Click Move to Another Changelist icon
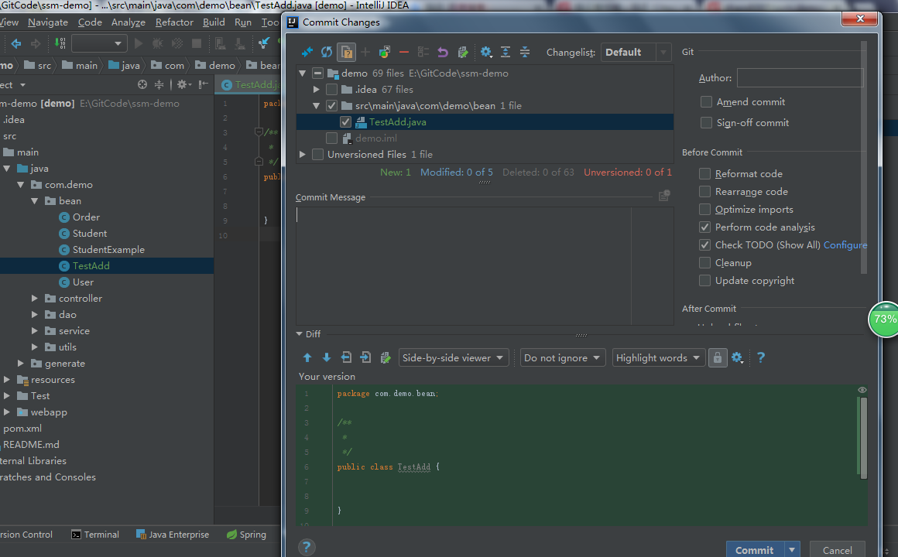 [x=385, y=52]
